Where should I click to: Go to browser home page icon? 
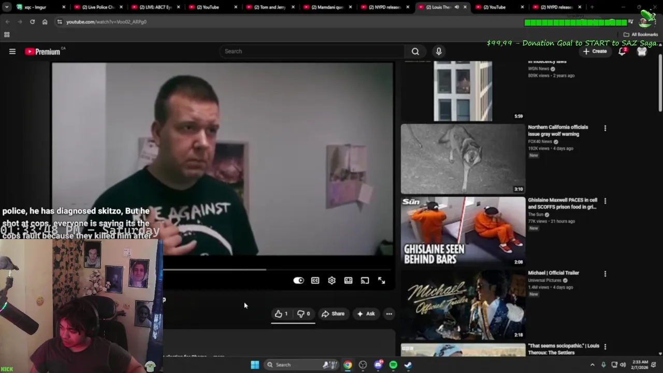tap(45, 22)
